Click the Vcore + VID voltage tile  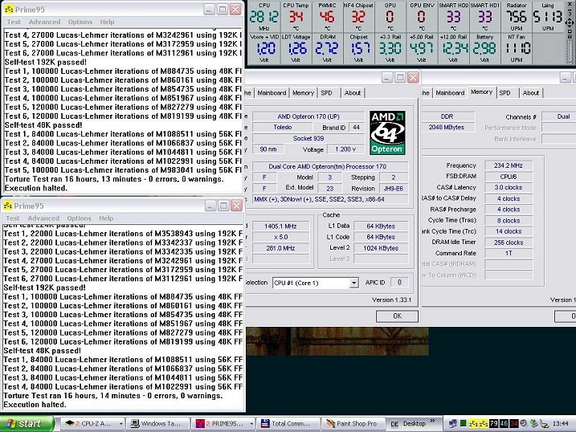(265, 47)
